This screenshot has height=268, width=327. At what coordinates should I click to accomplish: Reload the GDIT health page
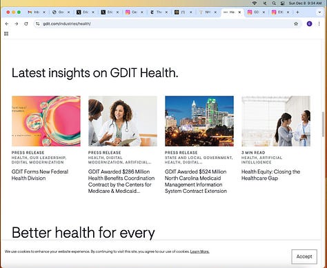tap(26, 24)
